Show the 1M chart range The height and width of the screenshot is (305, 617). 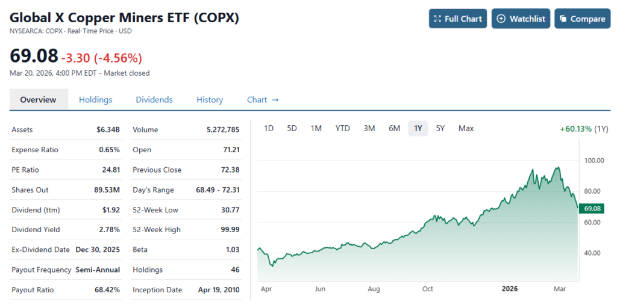click(316, 128)
